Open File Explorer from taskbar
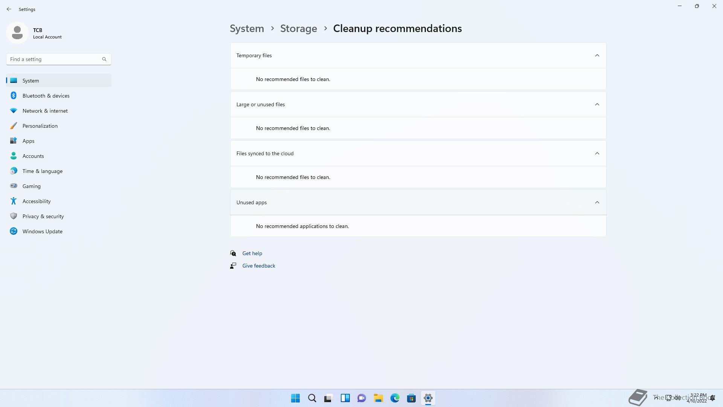Screen dimensions: 723x407 (378, 398)
